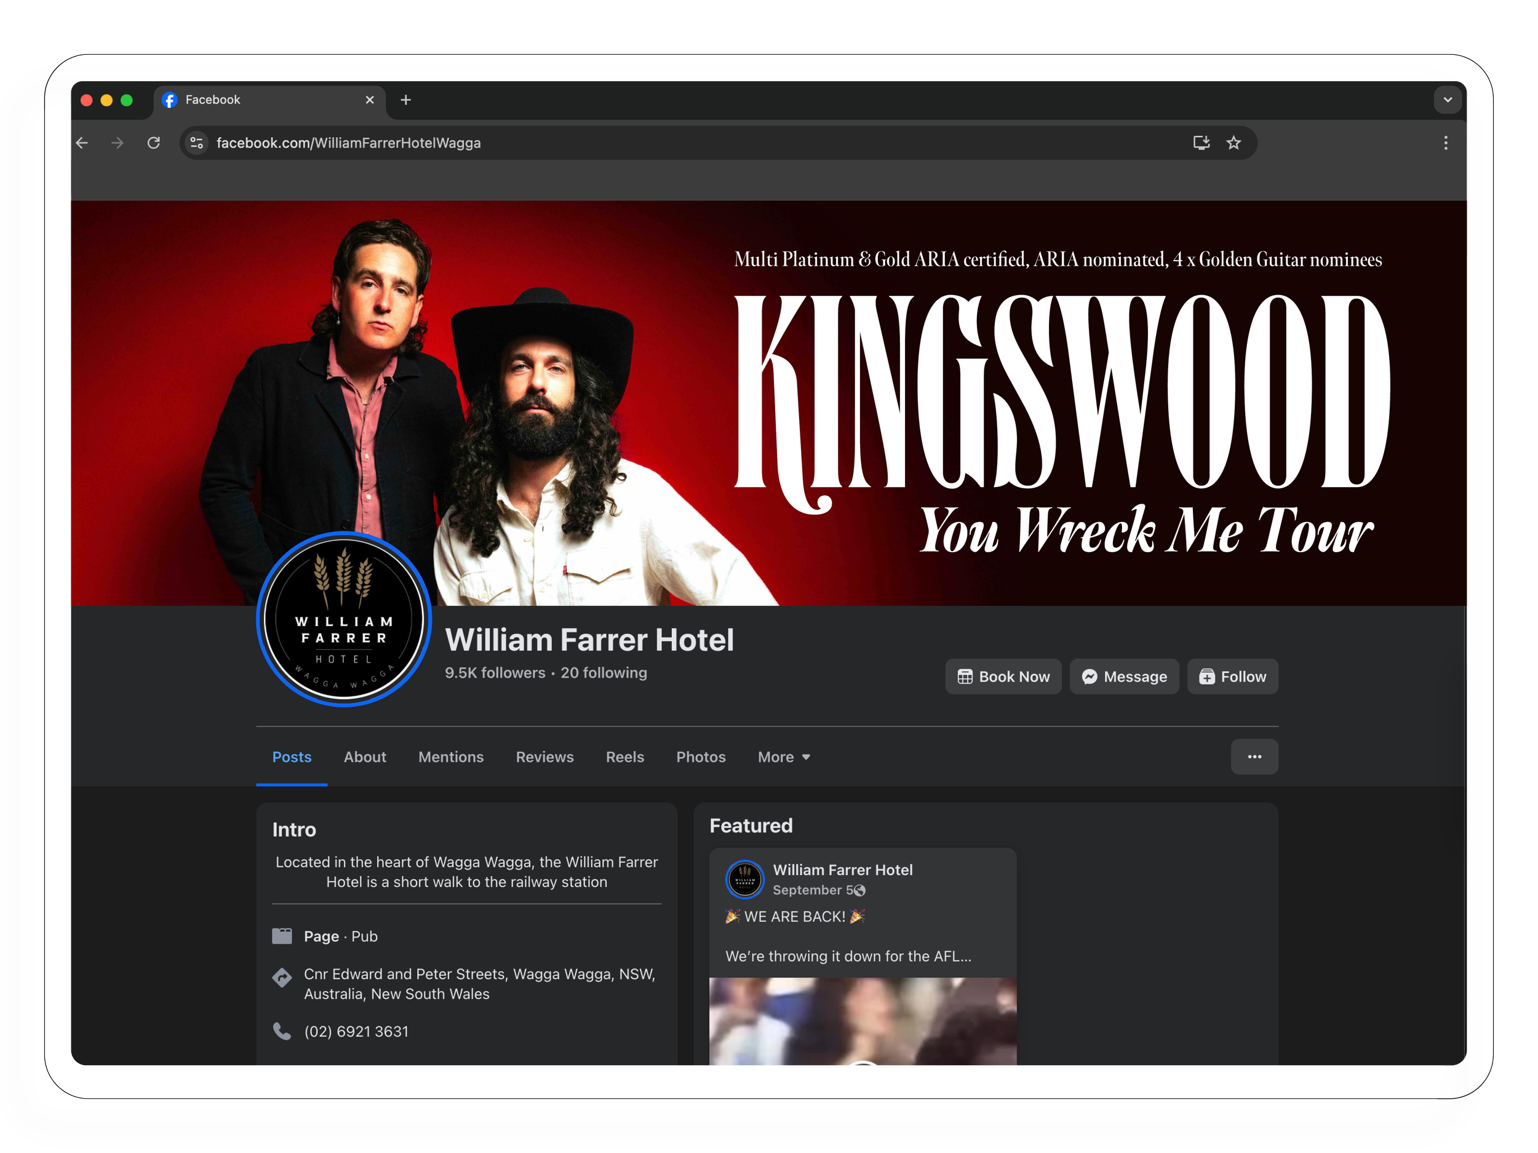The image size is (1538, 1153).
Task: Expand the More dropdown
Action: coord(784,757)
